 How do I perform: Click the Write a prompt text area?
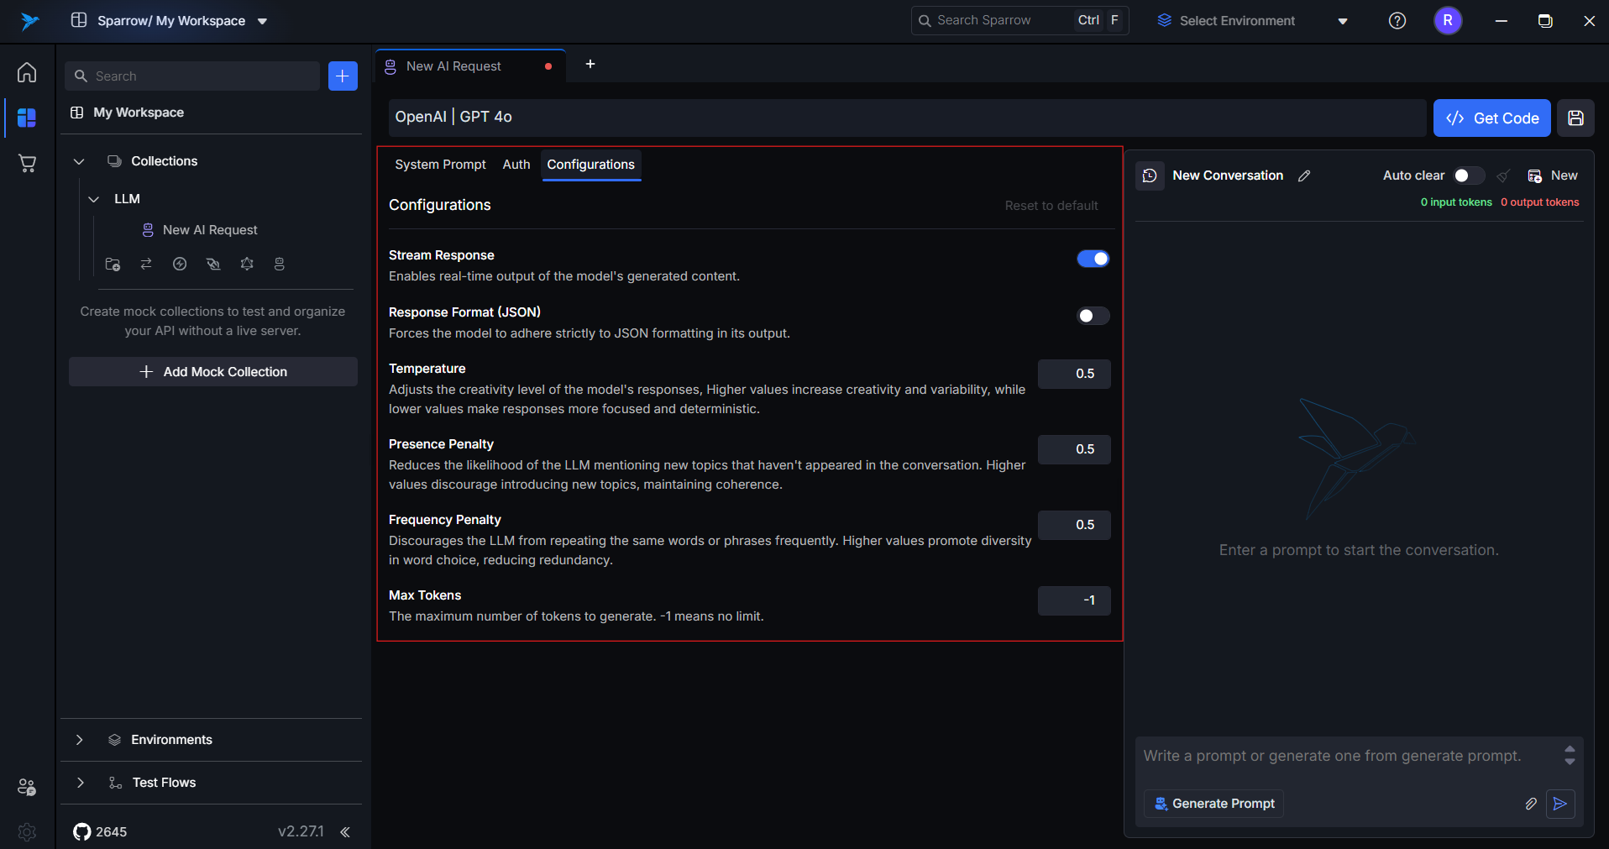[1349, 756]
